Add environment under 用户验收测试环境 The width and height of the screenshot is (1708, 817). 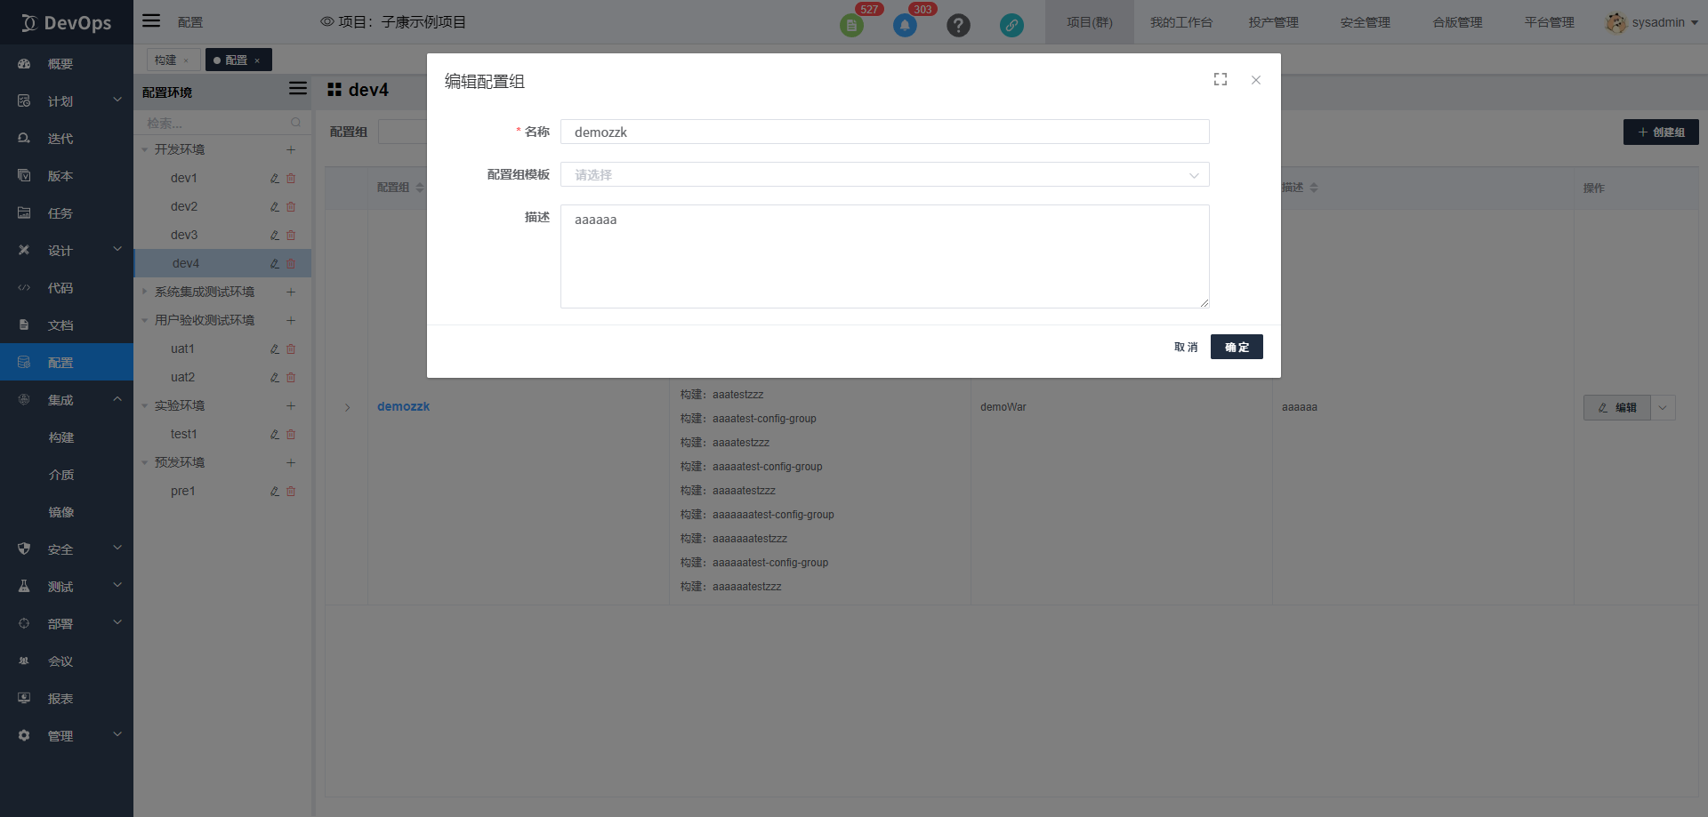pos(291,320)
